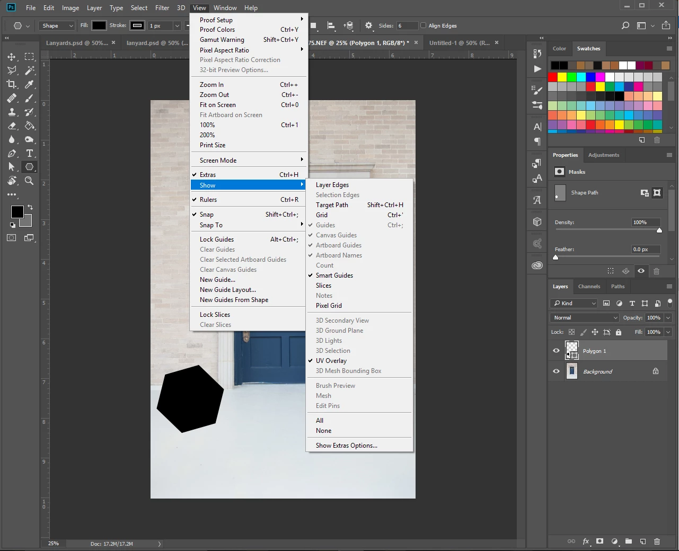Click Zoom In menu entry
The height and width of the screenshot is (551, 679).
(x=248, y=85)
